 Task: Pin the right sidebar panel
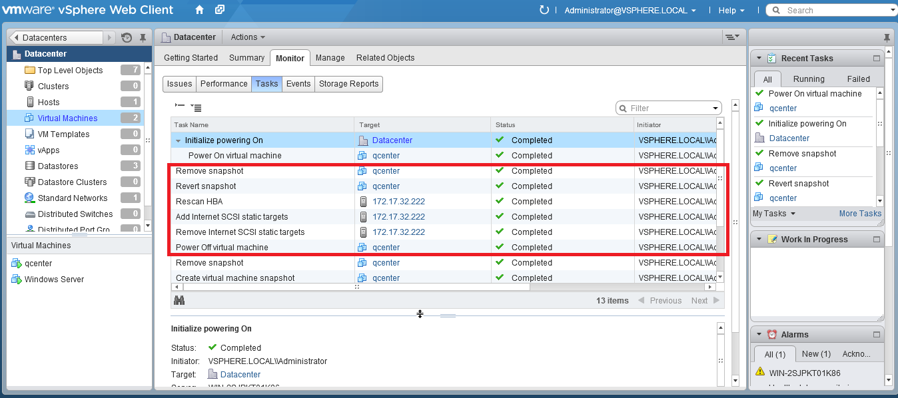click(887, 37)
